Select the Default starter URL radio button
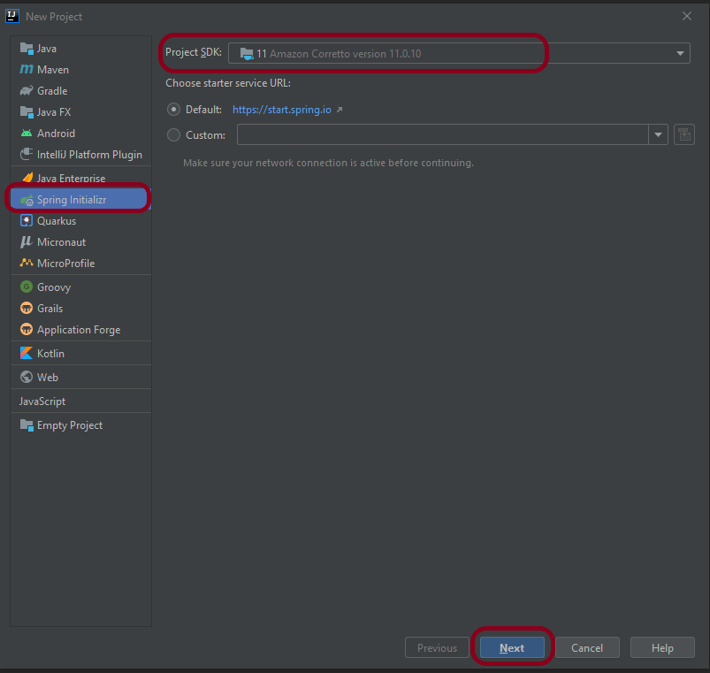This screenshot has height=673, width=710. (173, 110)
